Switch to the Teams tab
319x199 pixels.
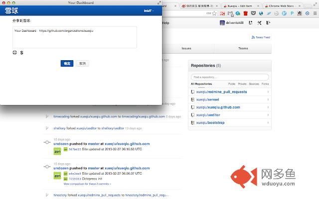(243, 48)
